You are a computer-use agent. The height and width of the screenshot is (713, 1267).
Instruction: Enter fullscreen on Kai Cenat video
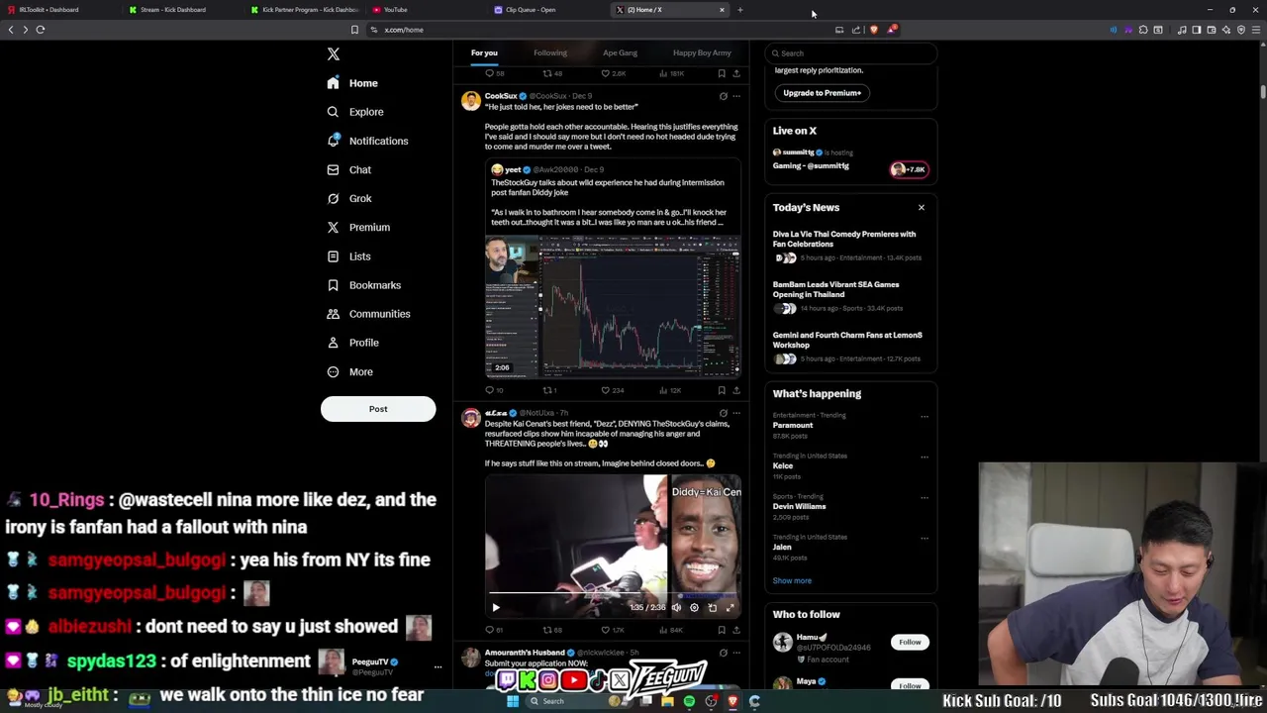[731, 607]
